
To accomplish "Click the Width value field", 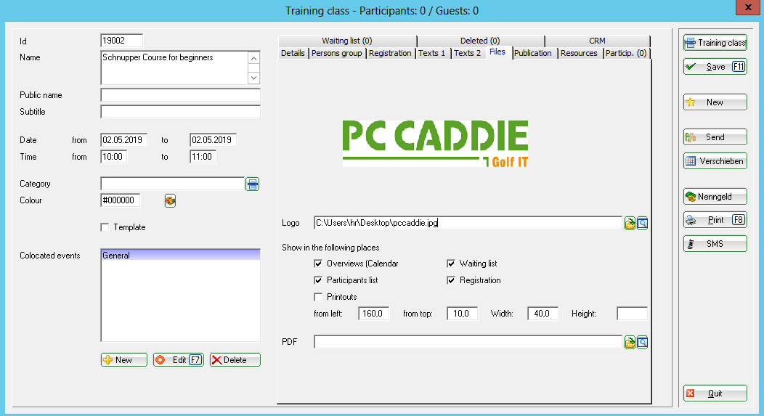I will pyautogui.click(x=542, y=314).
